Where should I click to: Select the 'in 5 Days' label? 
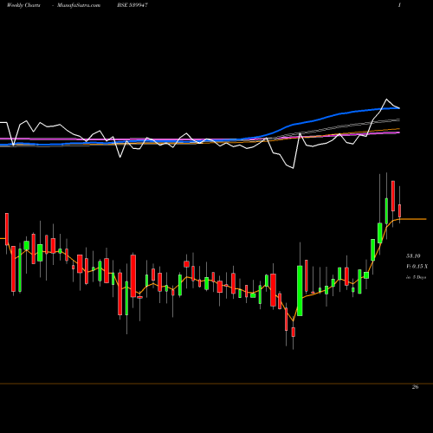point(416,277)
